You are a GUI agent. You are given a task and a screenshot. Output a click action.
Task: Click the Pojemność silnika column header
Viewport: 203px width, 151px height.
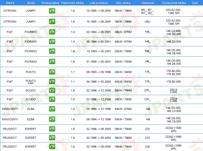pos(72,3)
